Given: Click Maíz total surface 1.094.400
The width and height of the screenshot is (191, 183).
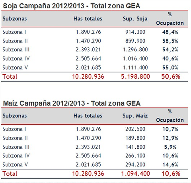Looking at the screenshot, I should [135, 173].
